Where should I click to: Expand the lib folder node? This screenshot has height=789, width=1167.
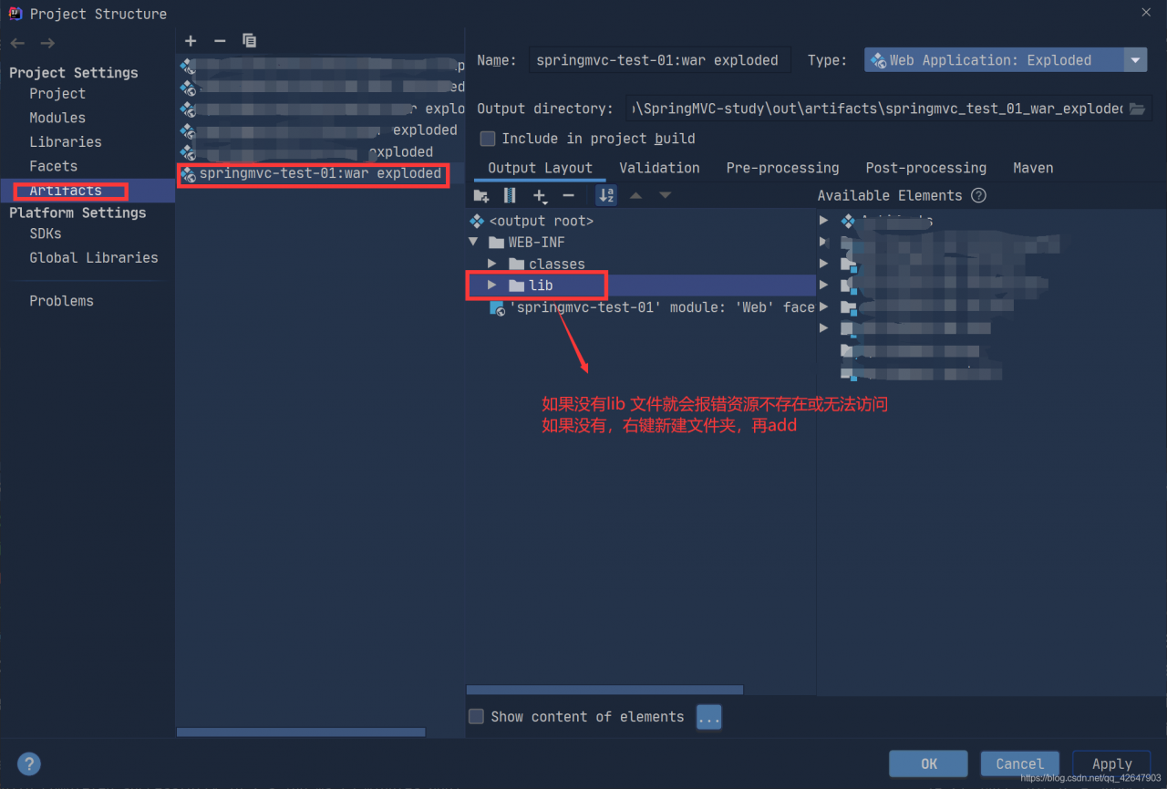[492, 285]
